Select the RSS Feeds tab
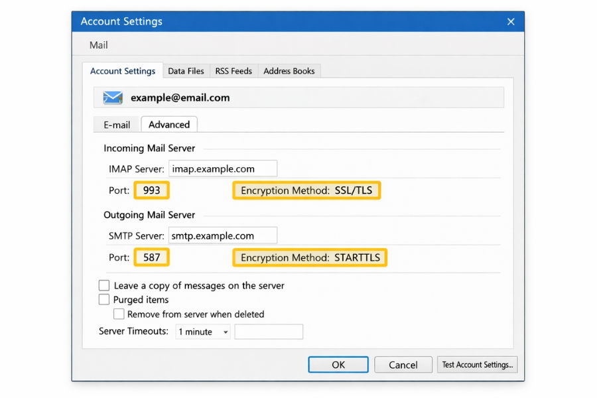 (233, 70)
